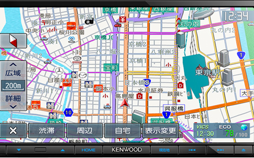Tap the route 1 shield near 呉服橋

pos(166,115)
